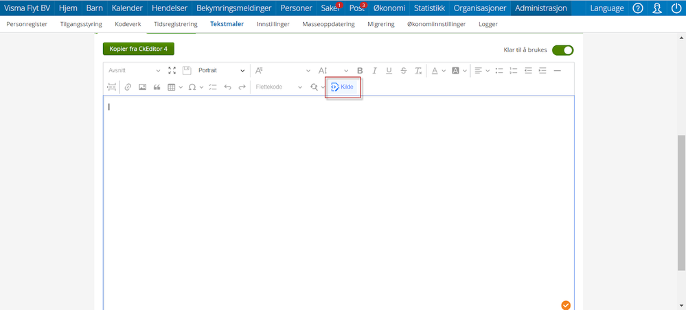
Task: Insert an image
Action: 142,87
